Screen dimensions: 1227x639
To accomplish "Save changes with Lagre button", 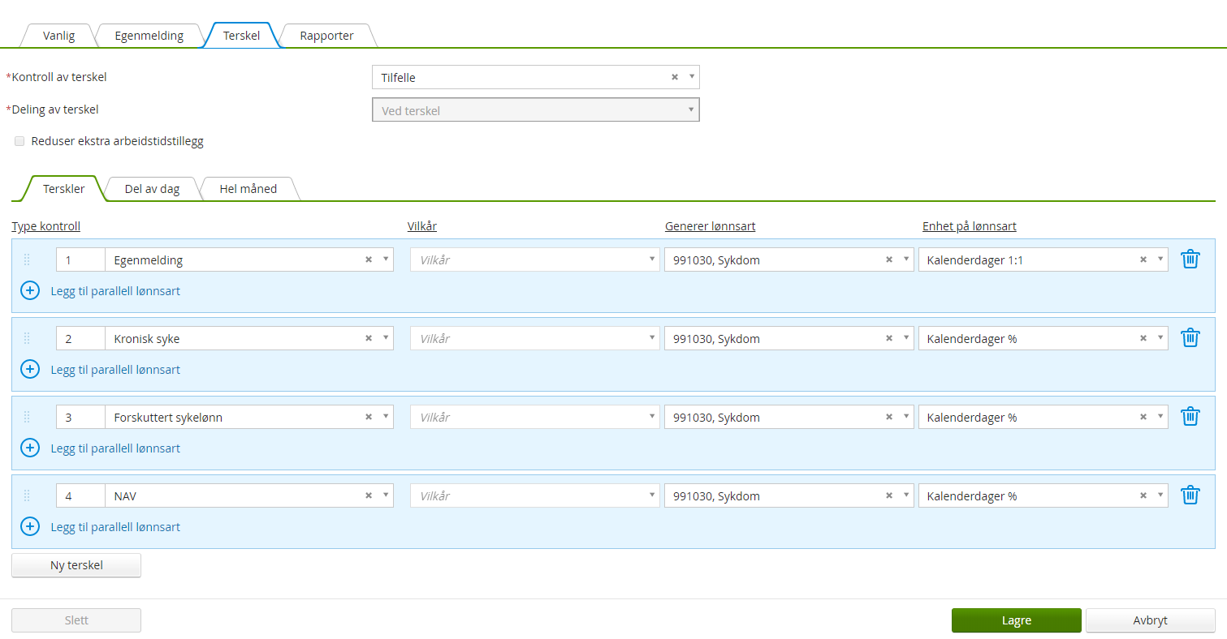I will click(x=1016, y=620).
